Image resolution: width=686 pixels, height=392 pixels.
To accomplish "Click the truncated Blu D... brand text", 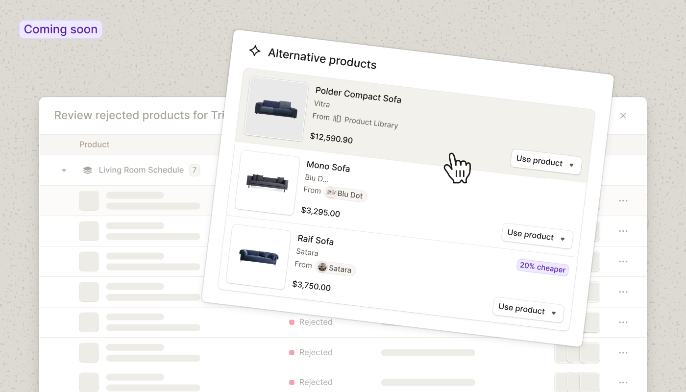I will [x=317, y=178].
